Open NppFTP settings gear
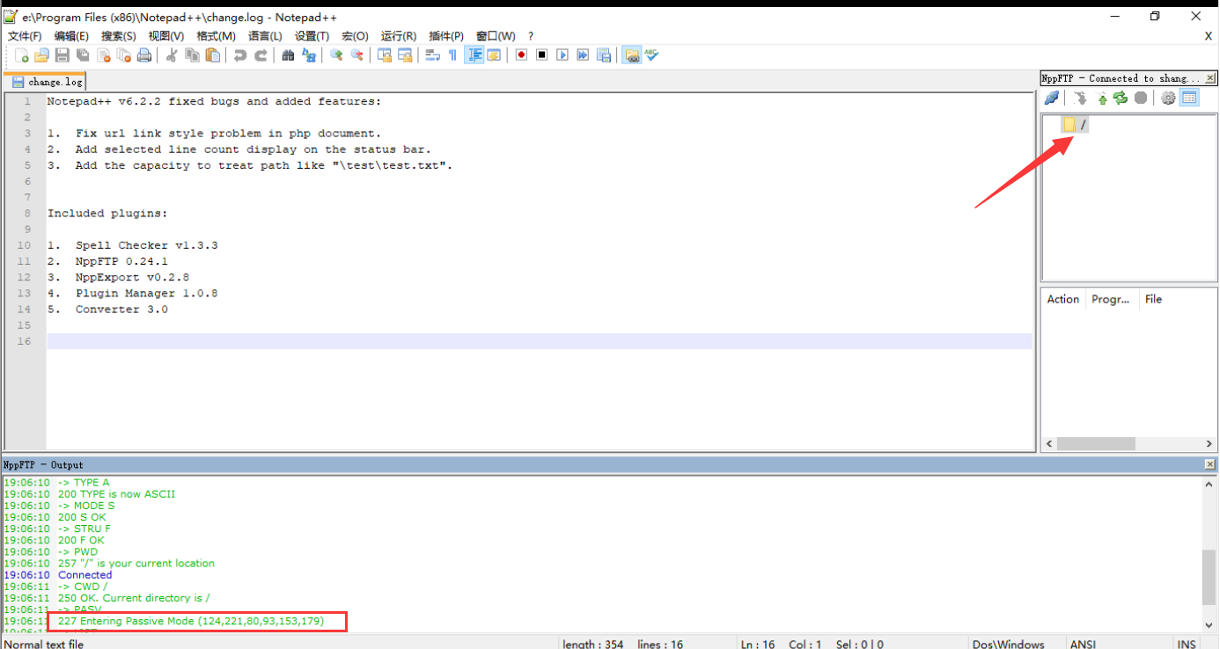This screenshot has width=1220, height=649. (1168, 98)
